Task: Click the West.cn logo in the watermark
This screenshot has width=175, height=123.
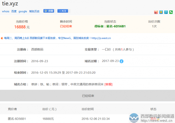Action: point(134,118)
